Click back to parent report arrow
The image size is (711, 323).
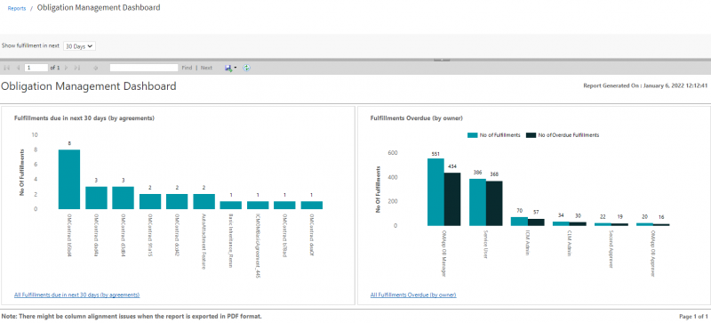pos(96,68)
